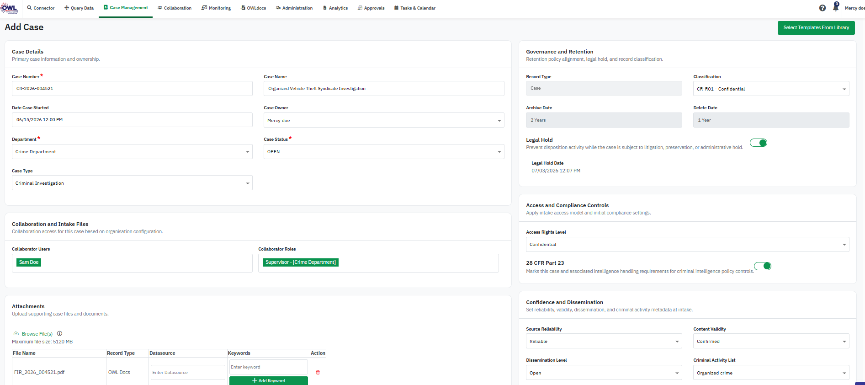Open the Classification dropdown
865x385 pixels.
point(771,89)
